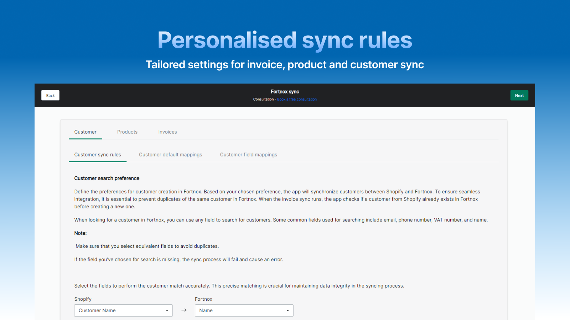Viewport: 570px width, 320px height.
Task: Click the chevron on the Customer Name selector
Action: [167, 310]
